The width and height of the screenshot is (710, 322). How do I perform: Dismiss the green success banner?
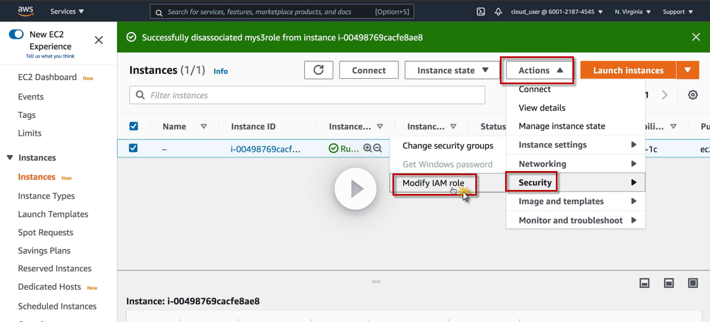point(696,37)
